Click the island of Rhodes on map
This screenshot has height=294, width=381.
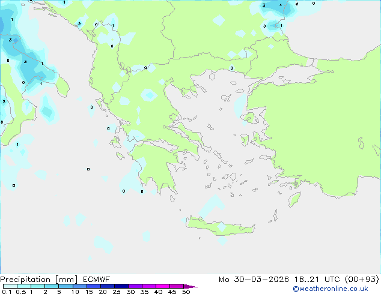(294, 199)
